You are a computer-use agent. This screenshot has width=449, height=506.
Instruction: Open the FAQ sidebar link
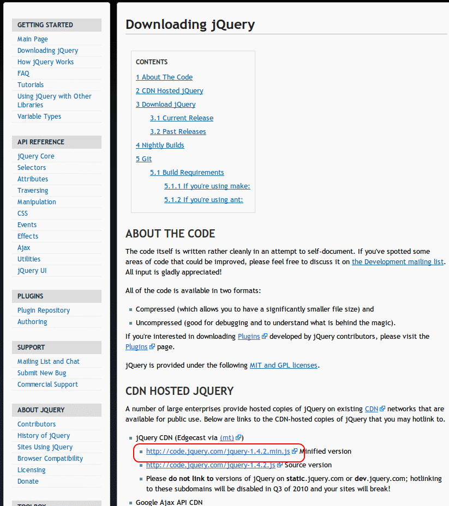[x=23, y=74]
